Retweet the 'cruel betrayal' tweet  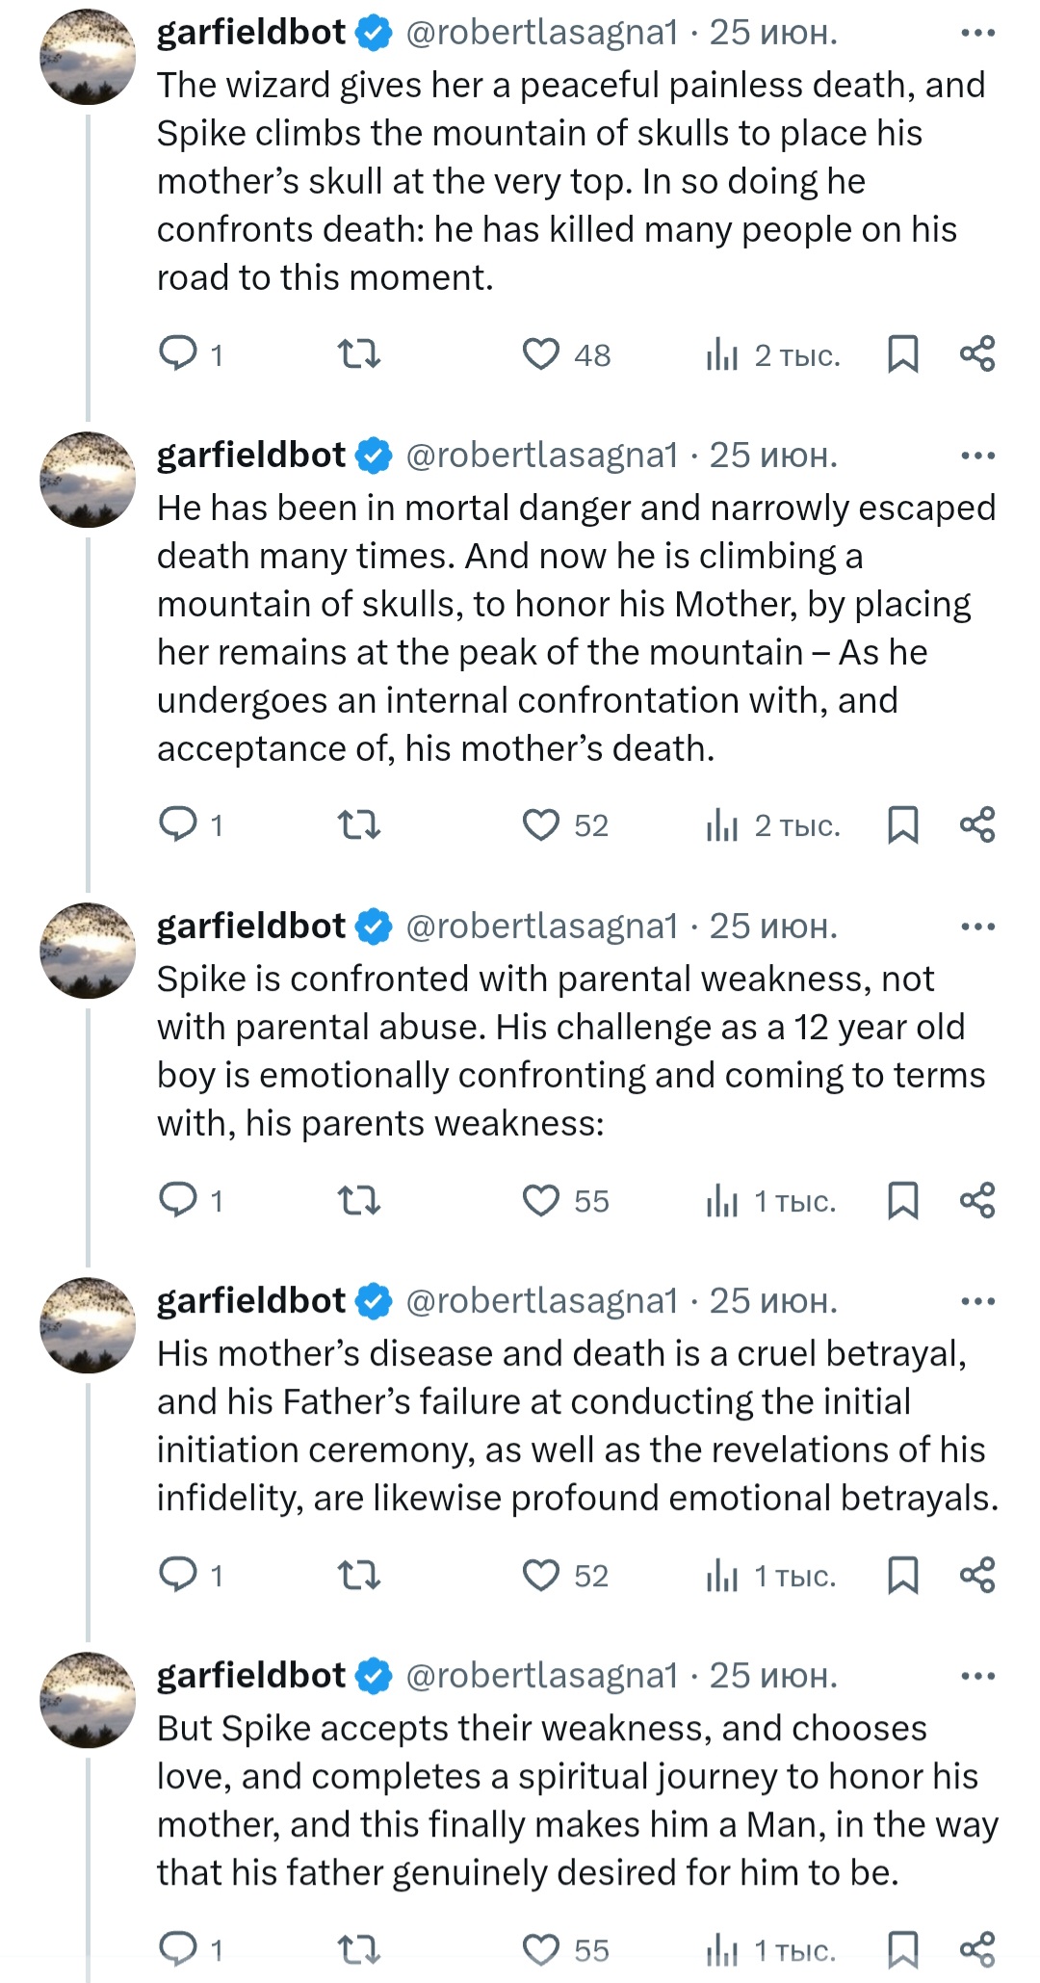[x=359, y=1576]
